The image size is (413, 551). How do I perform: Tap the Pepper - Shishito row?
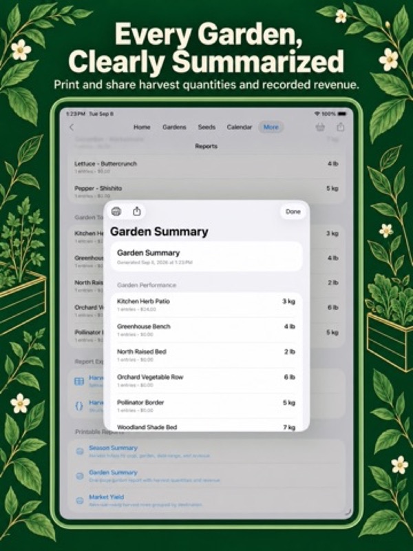tap(206, 191)
